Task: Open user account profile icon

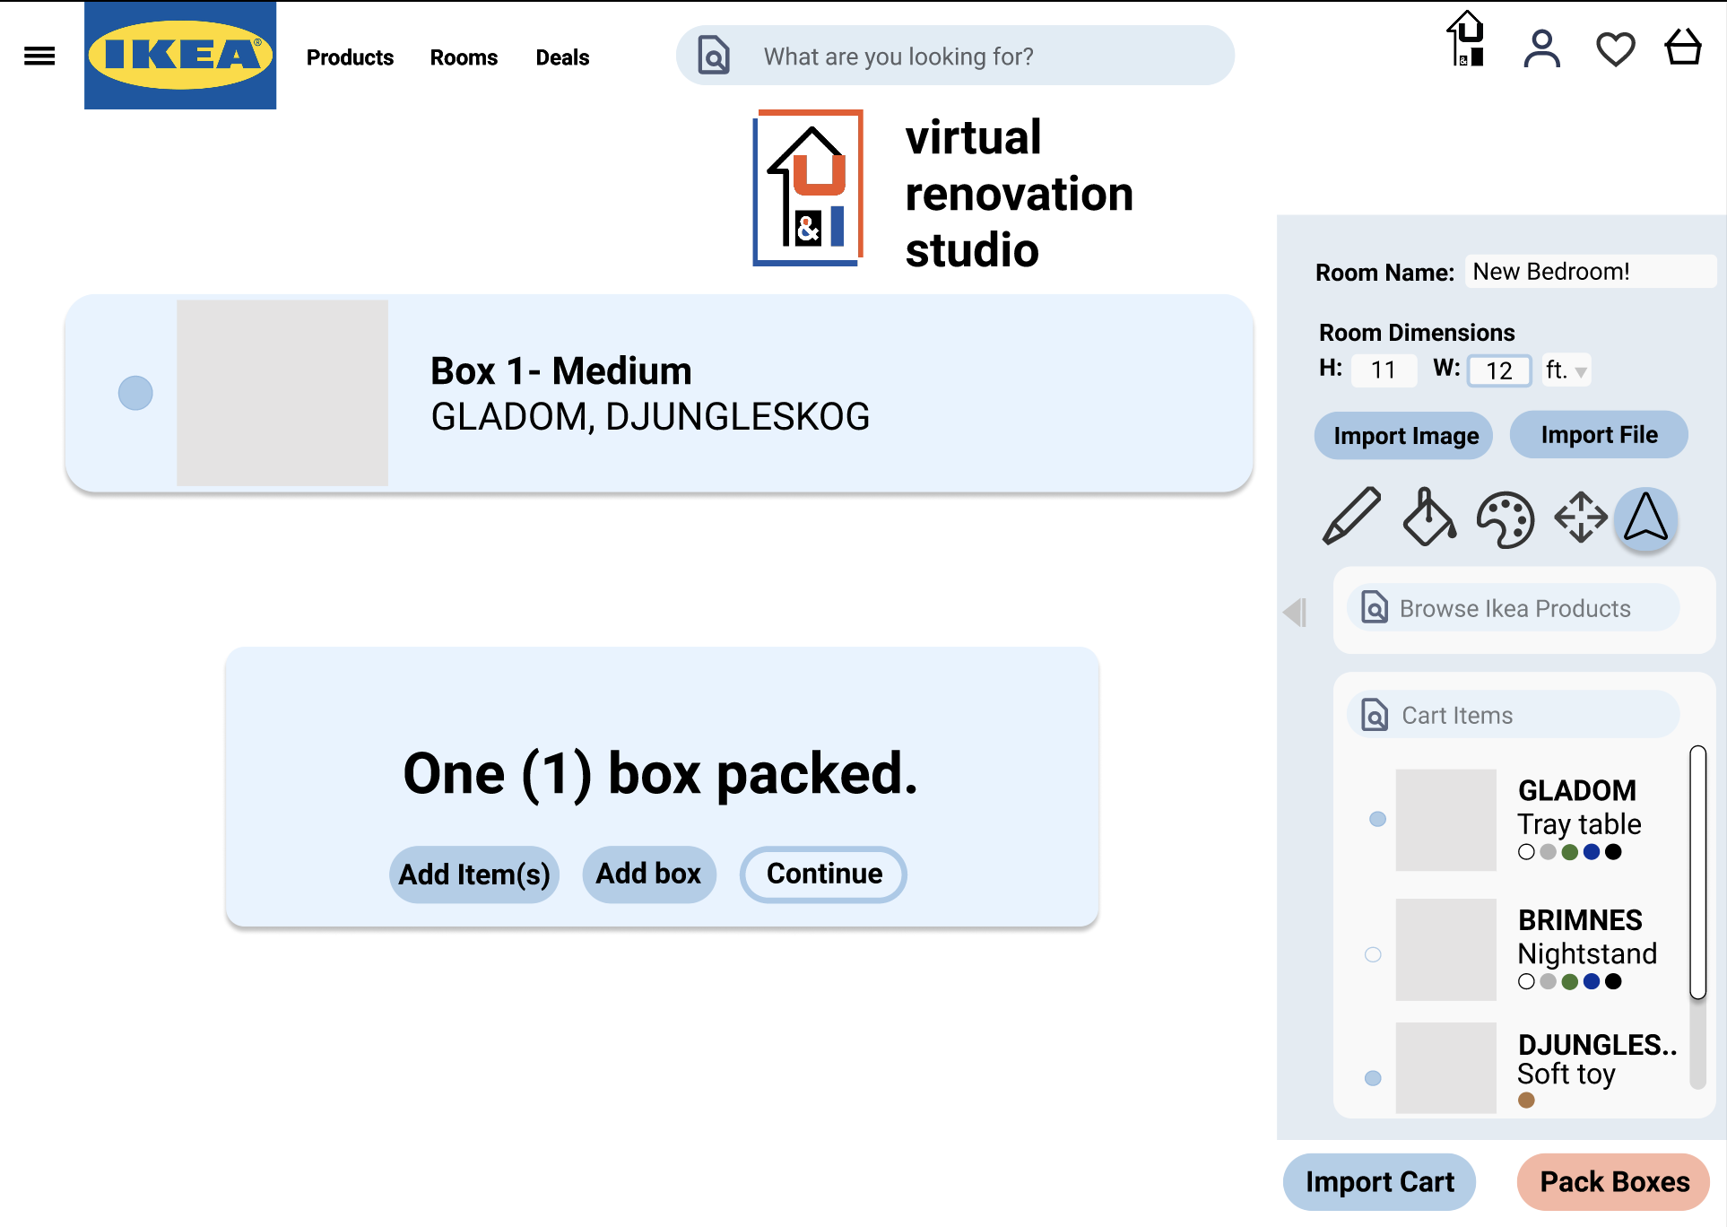Action: 1541,49
